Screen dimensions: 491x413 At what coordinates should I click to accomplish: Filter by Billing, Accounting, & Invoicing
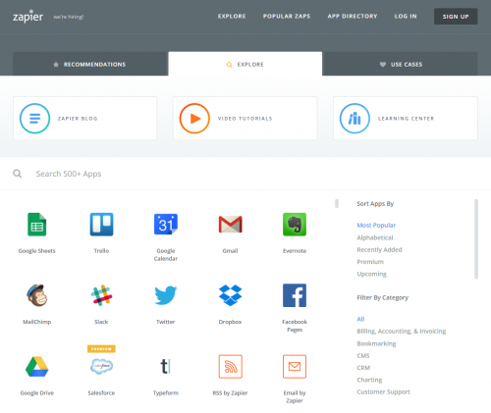point(402,332)
